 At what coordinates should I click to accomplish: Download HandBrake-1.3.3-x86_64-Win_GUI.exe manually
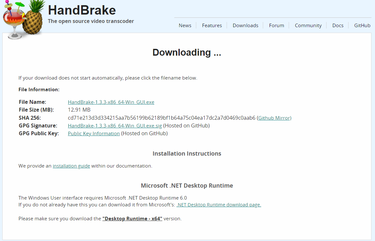111,102
